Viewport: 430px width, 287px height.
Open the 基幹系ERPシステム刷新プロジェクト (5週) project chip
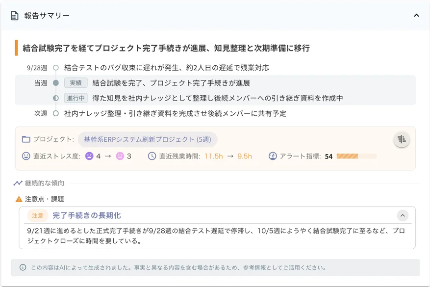tap(148, 139)
